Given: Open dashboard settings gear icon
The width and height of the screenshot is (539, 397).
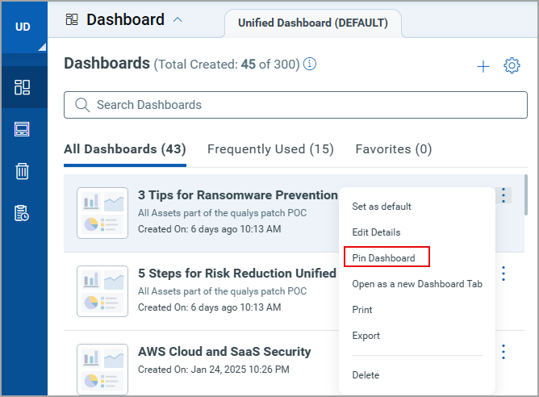Looking at the screenshot, I should (512, 65).
